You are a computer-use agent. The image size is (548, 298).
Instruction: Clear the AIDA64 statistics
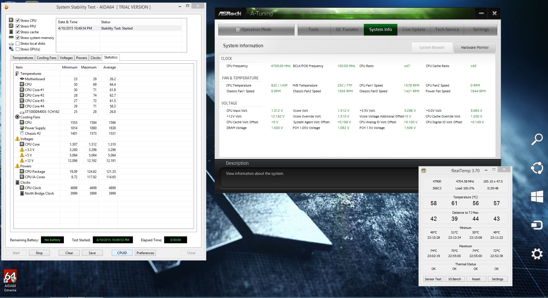click(x=69, y=253)
